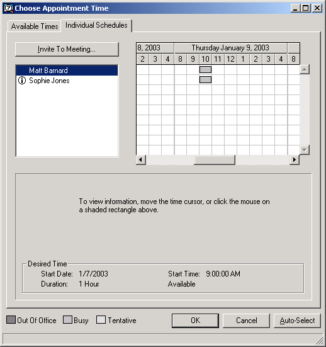Click the 11 o'clock column header
Image resolution: width=326 pixels, height=347 pixels.
pyautogui.click(x=218, y=59)
